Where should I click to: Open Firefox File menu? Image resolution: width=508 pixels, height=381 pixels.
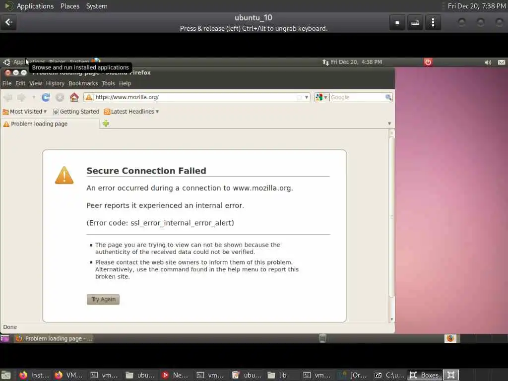tap(7, 83)
